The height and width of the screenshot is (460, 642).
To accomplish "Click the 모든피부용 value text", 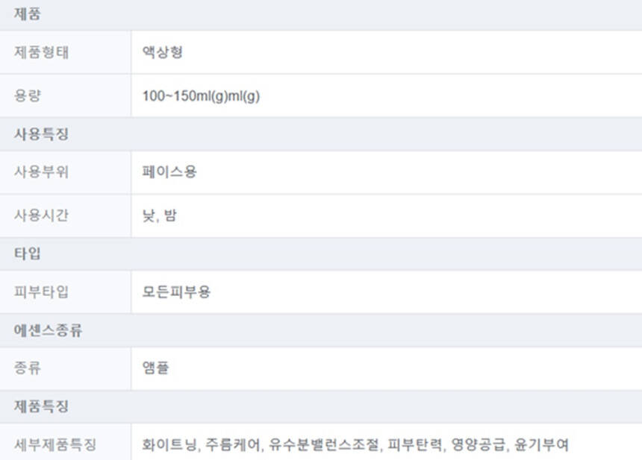I will pos(176,292).
